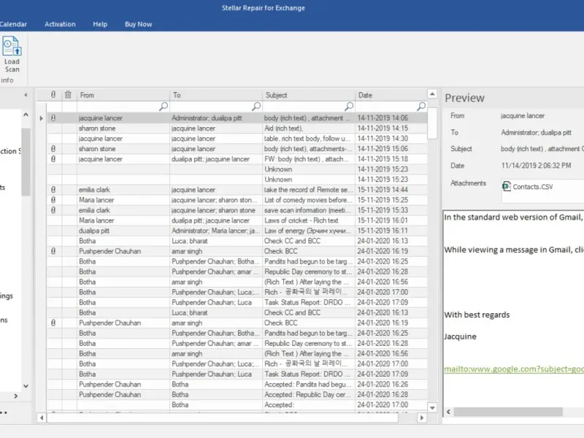Open the Help menu
The height and width of the screenshot is (438, 584).
tap(100, 24)
